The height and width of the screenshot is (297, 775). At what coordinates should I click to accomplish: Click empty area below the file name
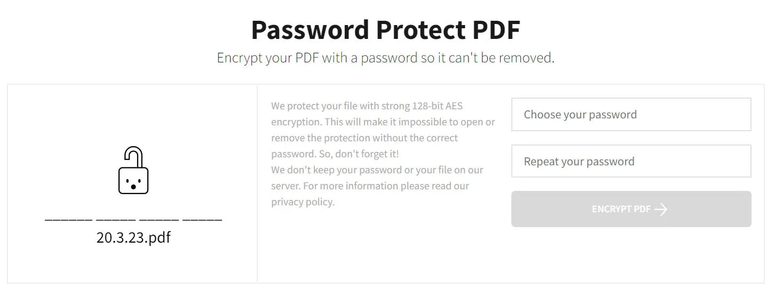133,264
